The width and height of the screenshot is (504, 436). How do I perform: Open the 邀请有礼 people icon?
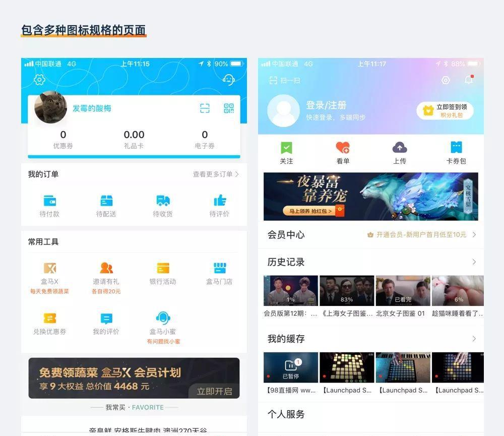coord(106,268)
